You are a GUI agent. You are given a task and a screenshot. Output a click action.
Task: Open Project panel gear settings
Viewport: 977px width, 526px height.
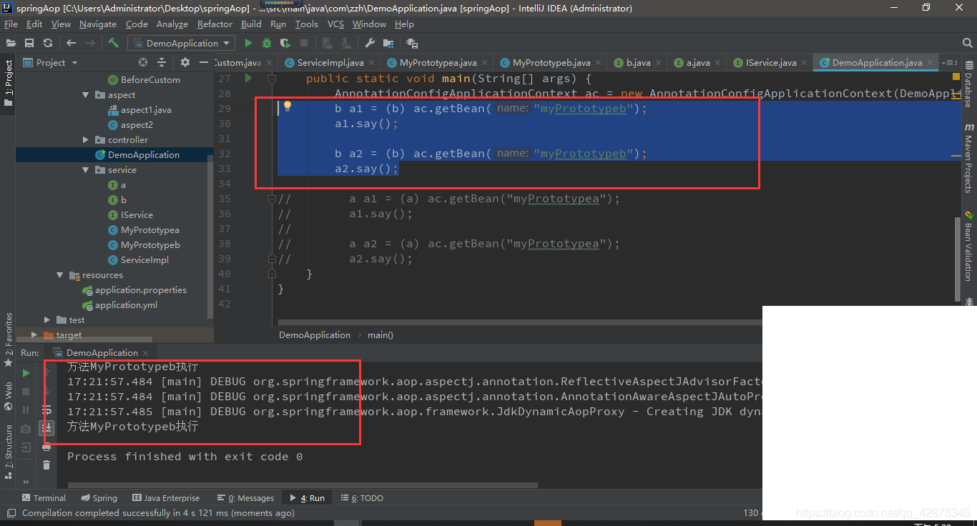185,62
